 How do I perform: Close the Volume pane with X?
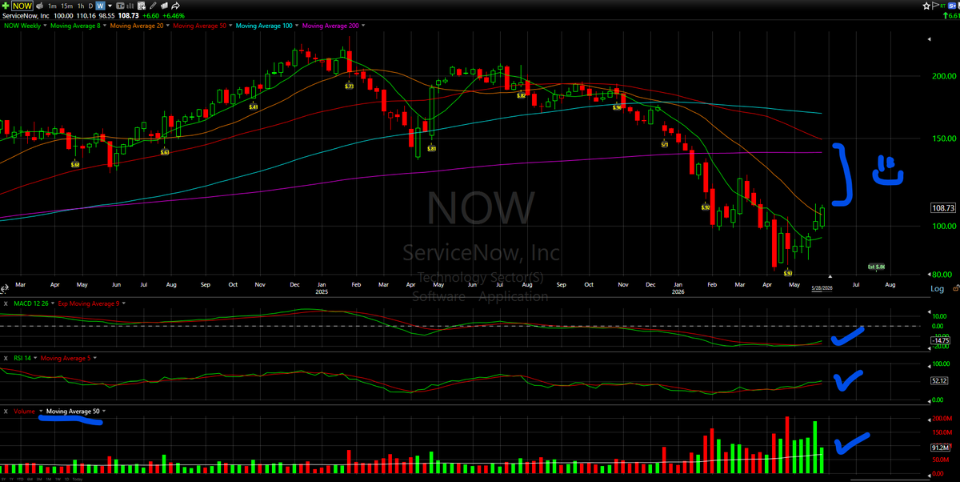point(6,412)
